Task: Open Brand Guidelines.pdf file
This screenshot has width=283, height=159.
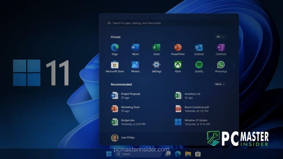Action: [x=192, y=109]
